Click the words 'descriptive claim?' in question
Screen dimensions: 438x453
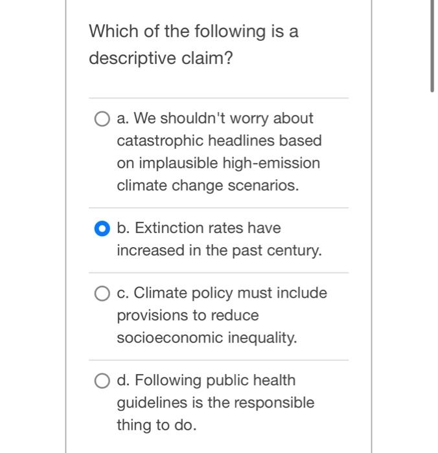pos(161,59)
